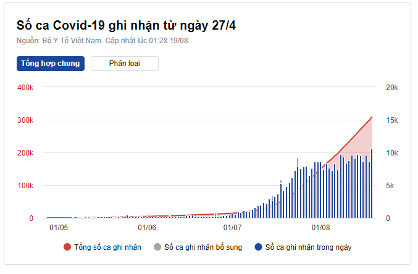Click the 200k left axis label
This screenshot has height=274, width=418.
click(x=25, y=153)
